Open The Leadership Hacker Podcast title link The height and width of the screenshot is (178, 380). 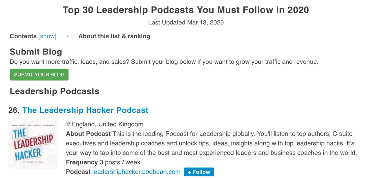tap(85, 110)
